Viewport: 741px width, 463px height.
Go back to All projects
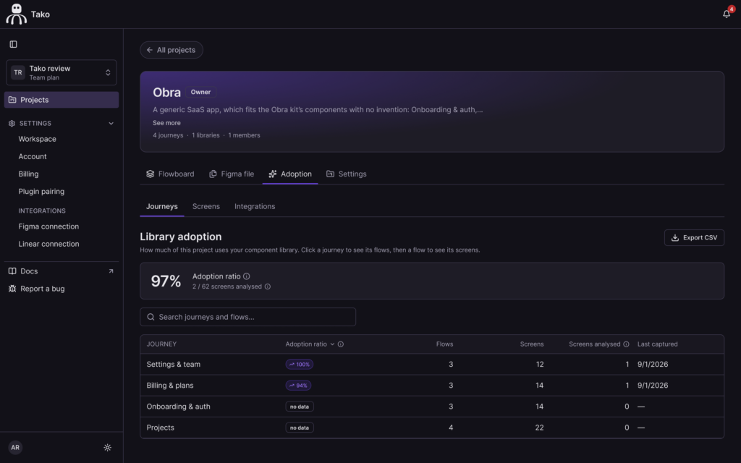172,50
